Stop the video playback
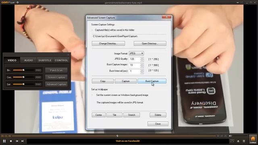Screen dimensions: 258x145 tap(11, 141)
